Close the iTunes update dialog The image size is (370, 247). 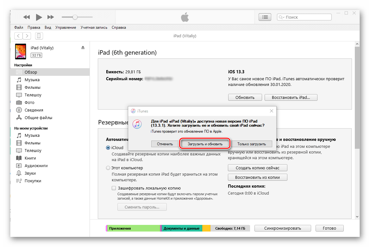pyautogui.click(x=272, y=111)
